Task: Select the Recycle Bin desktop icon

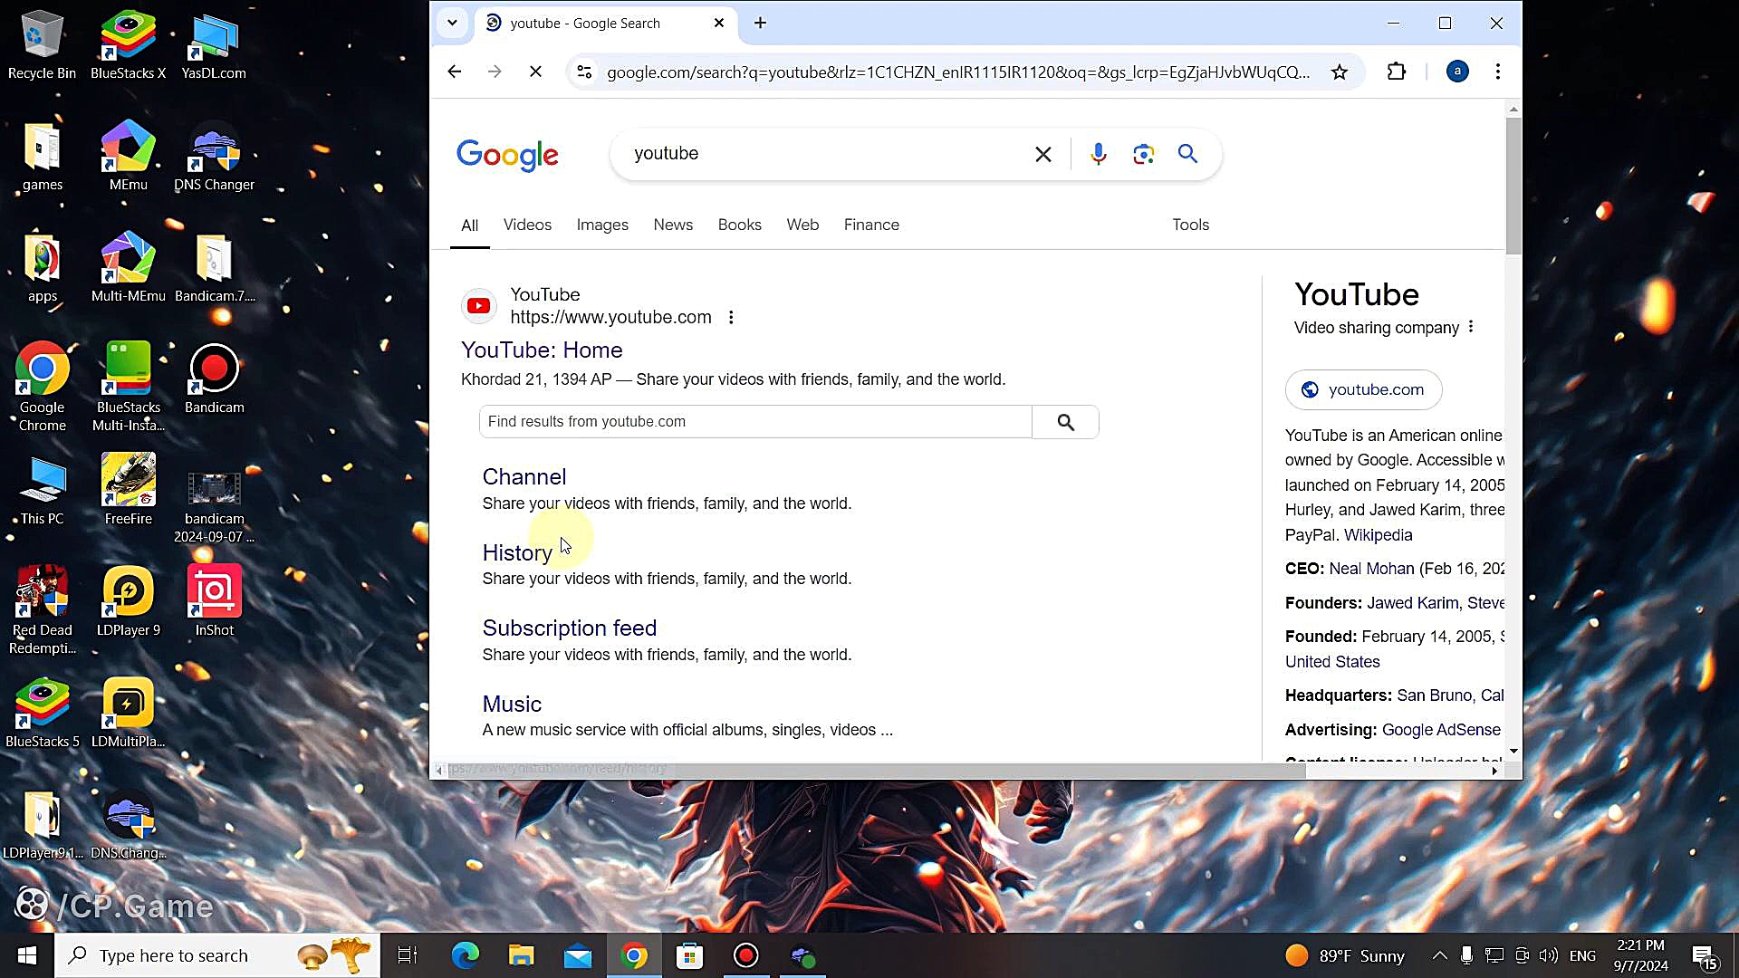Action: 42,44
